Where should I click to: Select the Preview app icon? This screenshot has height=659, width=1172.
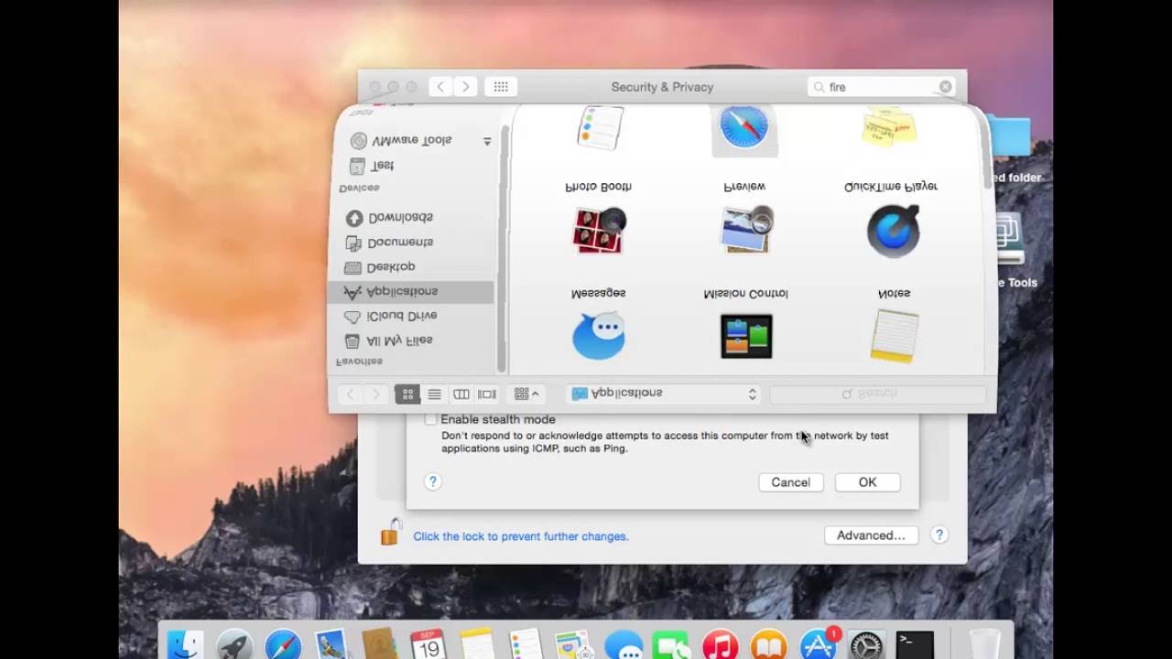coord(746,229)
